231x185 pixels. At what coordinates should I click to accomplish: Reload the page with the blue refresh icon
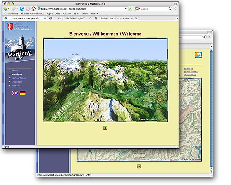tap(22, 9)
